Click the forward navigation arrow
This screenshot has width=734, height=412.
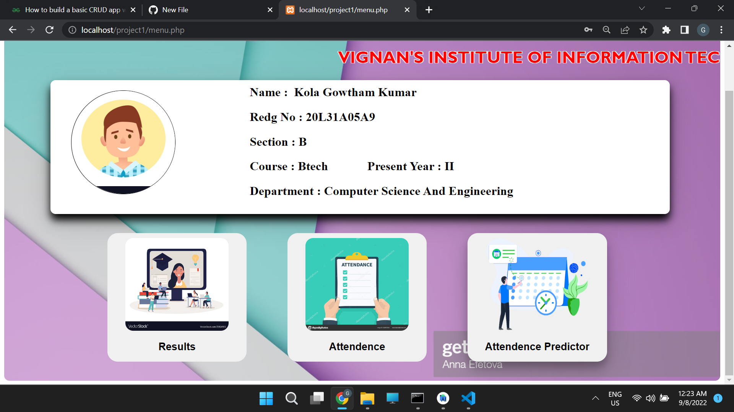pos(31,30)
